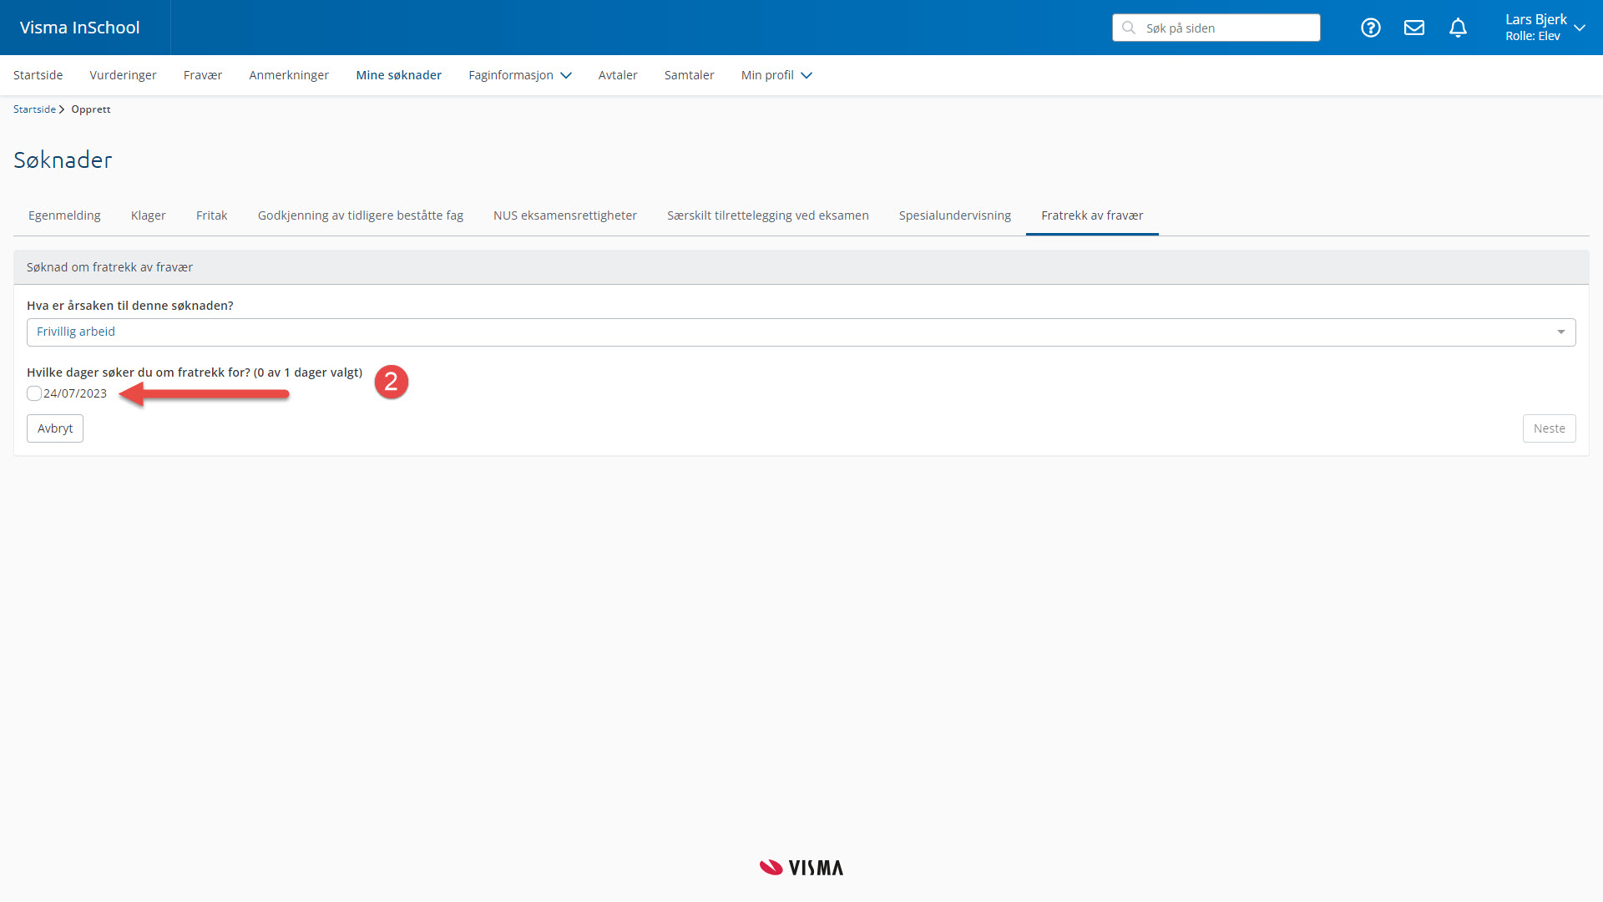Open the Klager tab

[148, 215]
